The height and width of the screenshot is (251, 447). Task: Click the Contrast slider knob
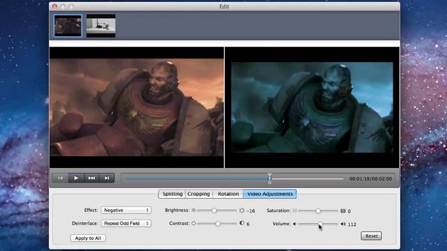[x=218, y=224]
